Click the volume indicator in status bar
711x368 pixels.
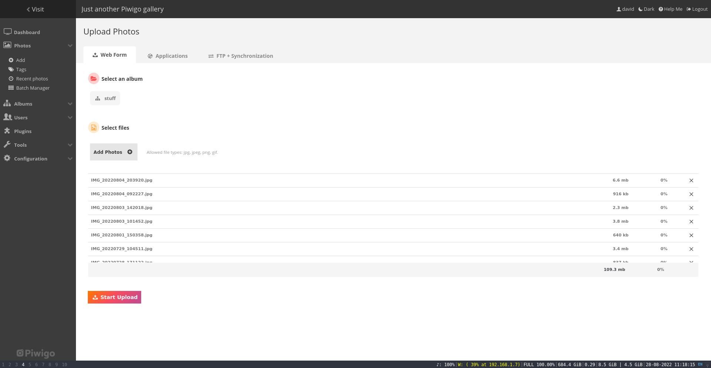coord(446,365)
